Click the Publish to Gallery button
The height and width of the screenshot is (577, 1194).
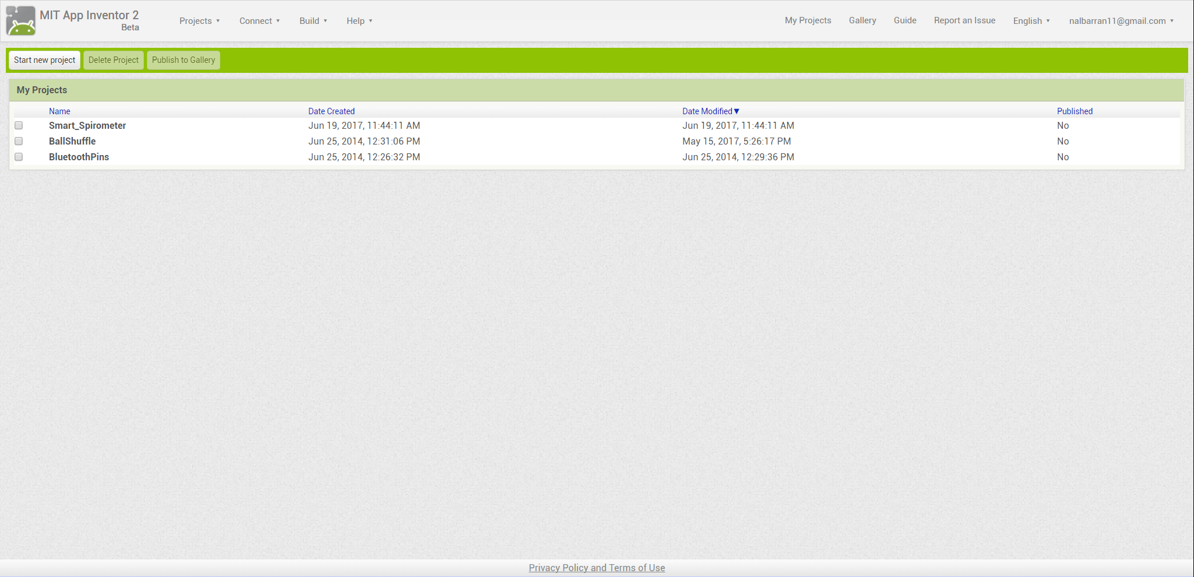click(184, 60)
